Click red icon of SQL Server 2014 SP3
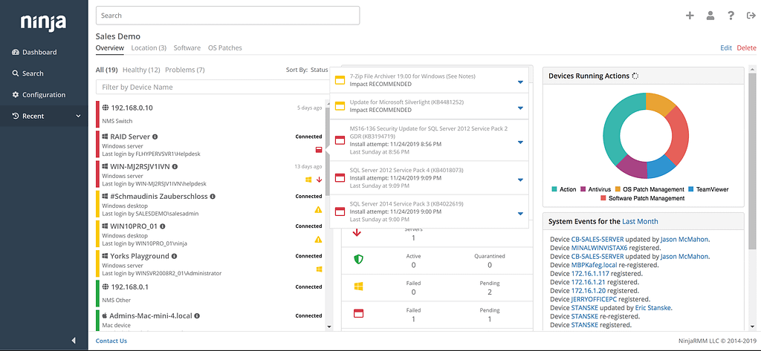Viewport: 761px width, 351px height. (340, 211)
